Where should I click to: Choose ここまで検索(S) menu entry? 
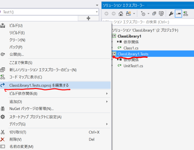21,63
